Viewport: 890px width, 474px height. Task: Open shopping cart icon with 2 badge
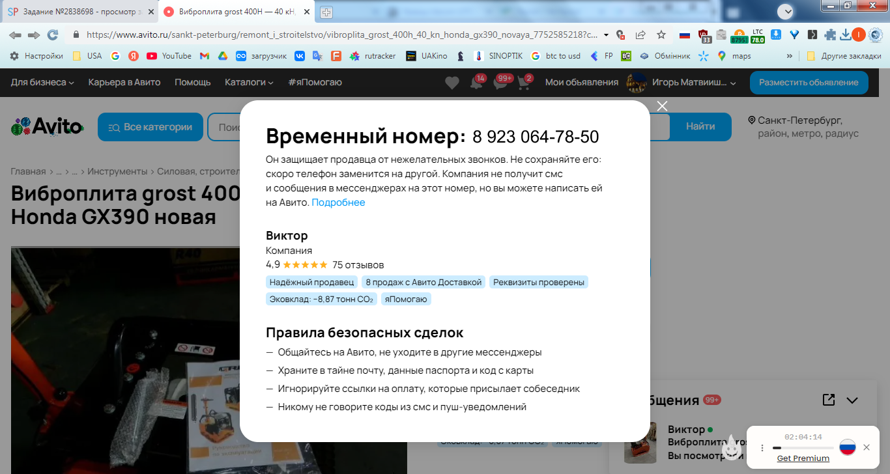tap(525, 82)
